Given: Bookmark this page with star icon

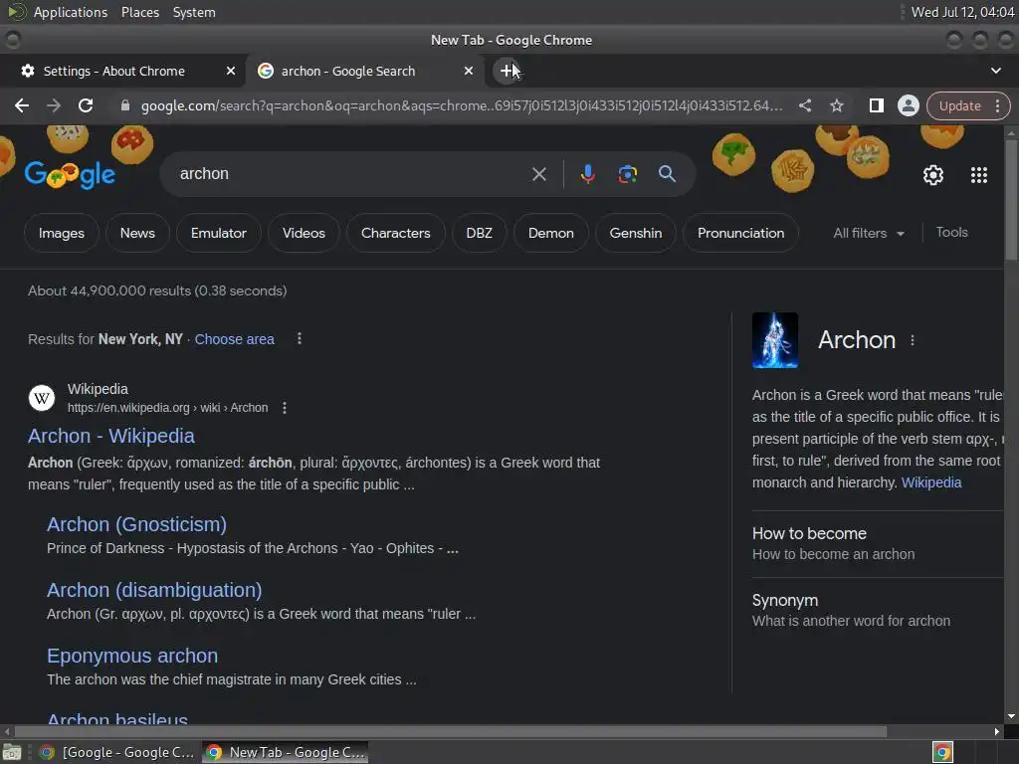Looking at the screenshot, I should coord(837,105).
